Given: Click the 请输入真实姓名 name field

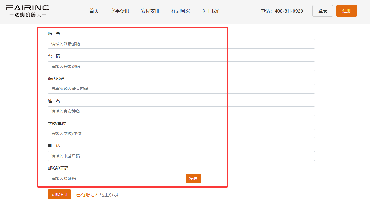Looking at the screenshot, I should pos(181,111).
